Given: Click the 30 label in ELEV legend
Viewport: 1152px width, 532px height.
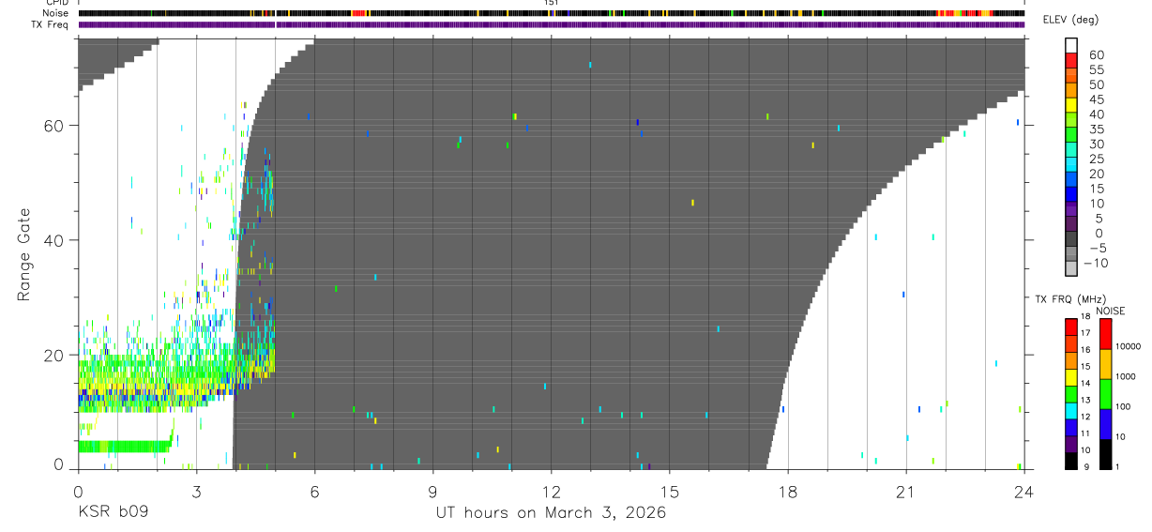Looking at the screenshot, I should [1097, 144].
